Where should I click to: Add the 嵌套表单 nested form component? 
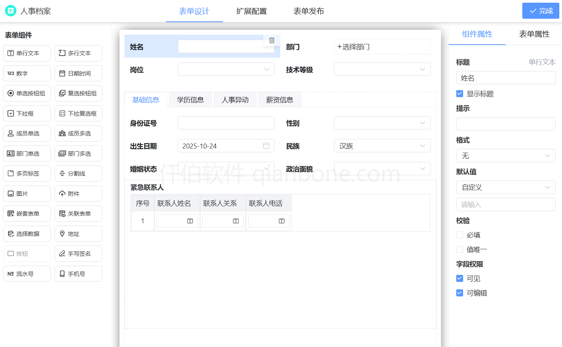tap(27, 213)
